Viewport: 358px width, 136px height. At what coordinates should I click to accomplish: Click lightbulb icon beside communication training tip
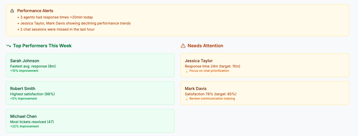point(187,99)
